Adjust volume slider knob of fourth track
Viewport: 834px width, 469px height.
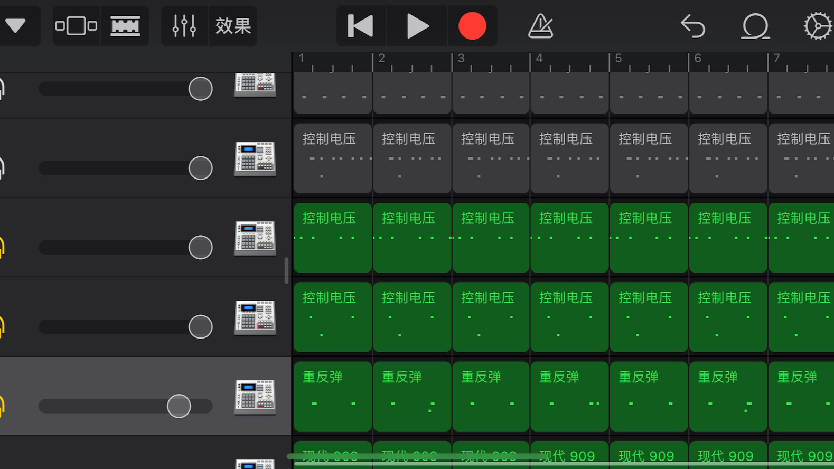(x=201, y=326)
